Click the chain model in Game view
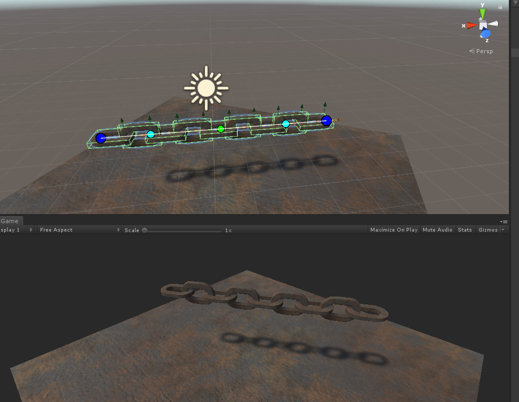Screen dimensions: 519x402 (274, 301)
